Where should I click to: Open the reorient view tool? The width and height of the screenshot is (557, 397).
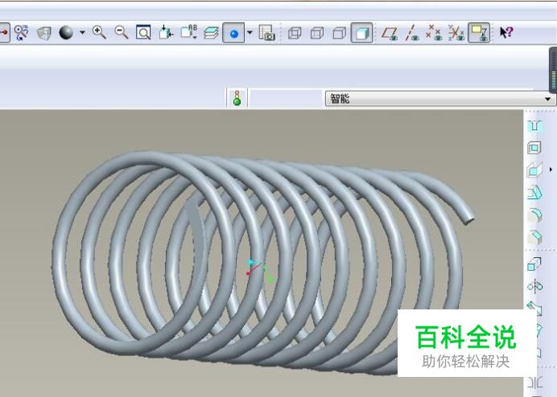(x=166, y=32)
